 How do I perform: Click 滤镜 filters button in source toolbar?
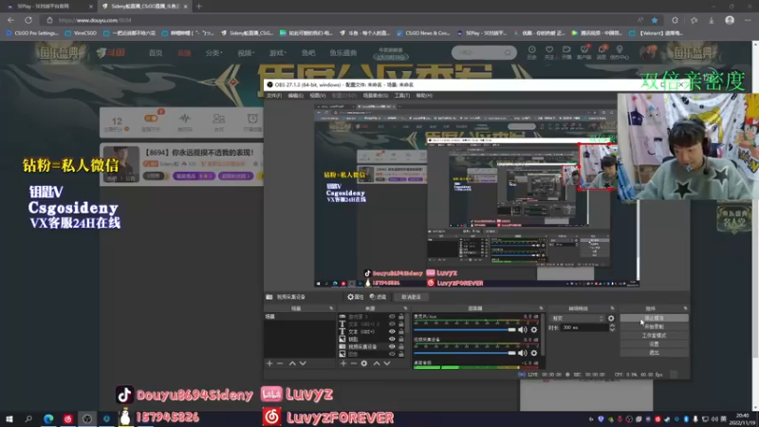click(x=378, y=297)
